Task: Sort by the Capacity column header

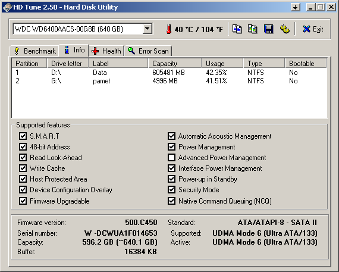Action: pyautogui.click(x=175, y=64)
